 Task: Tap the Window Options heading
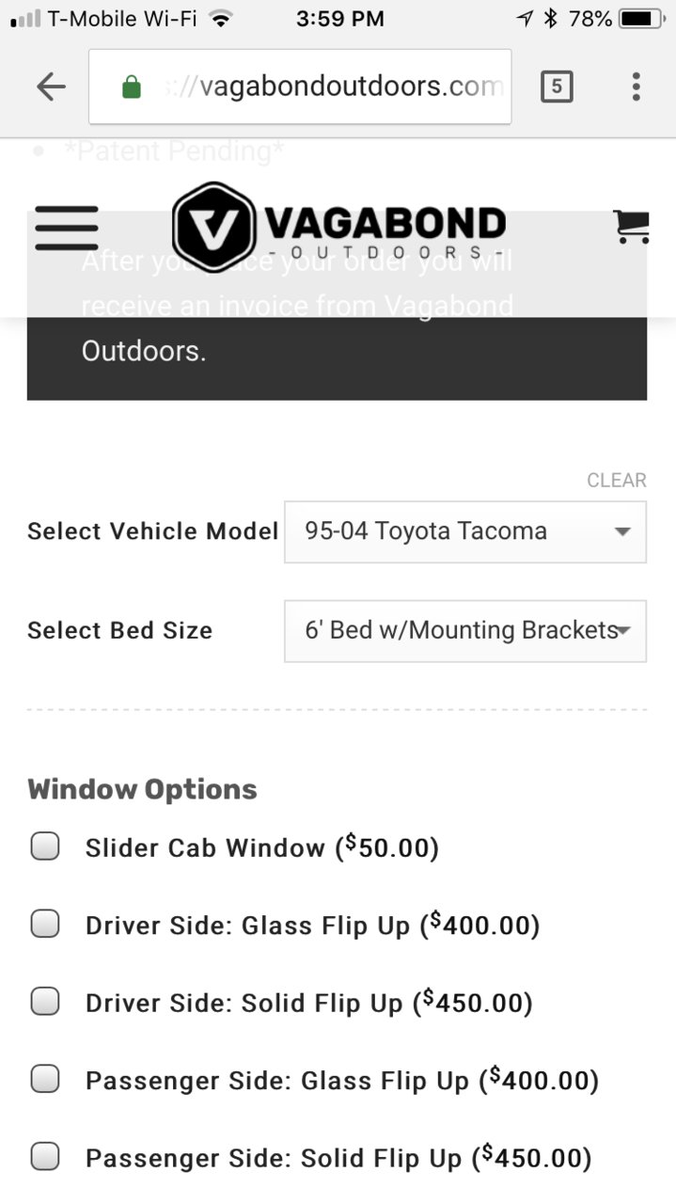142,789
